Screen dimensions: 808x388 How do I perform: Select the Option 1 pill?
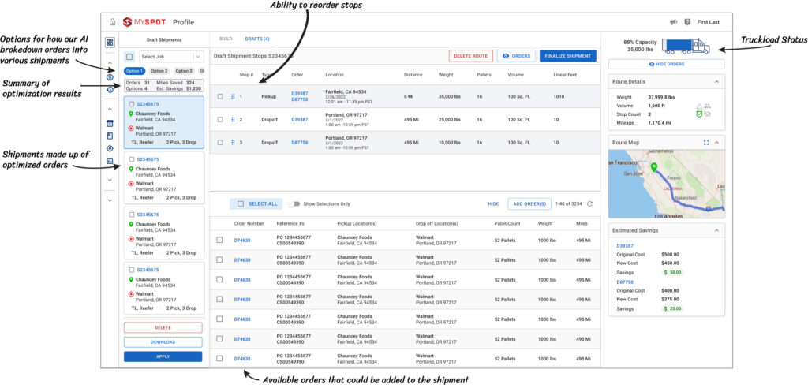click(x=135, y=71)
